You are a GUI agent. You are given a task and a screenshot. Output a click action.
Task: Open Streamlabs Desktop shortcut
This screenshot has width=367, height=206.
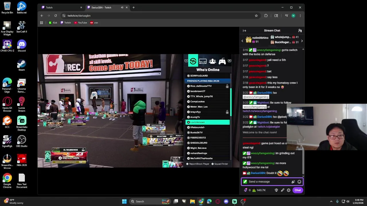coord(22,123)
